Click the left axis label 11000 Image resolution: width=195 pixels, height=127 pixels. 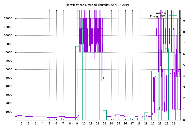pyautogui.click(x=8, y=27)
